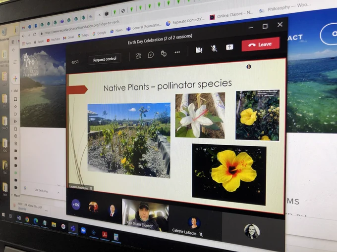Open the meeting chat icon
This screenshot has width=337, height=252.
pyautogui.click(x=151, y=55)
